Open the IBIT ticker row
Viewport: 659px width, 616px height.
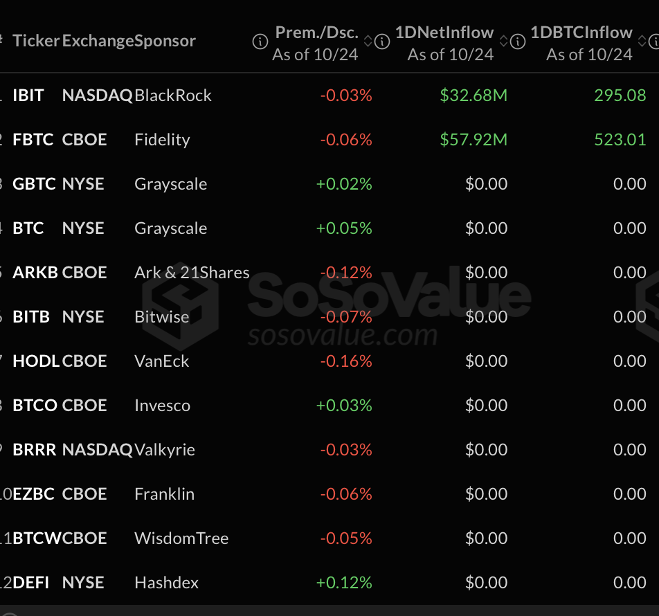[x=28, y=96]
